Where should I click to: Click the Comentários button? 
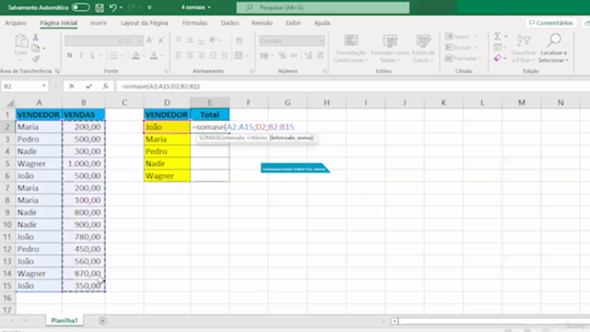(551, 23)
